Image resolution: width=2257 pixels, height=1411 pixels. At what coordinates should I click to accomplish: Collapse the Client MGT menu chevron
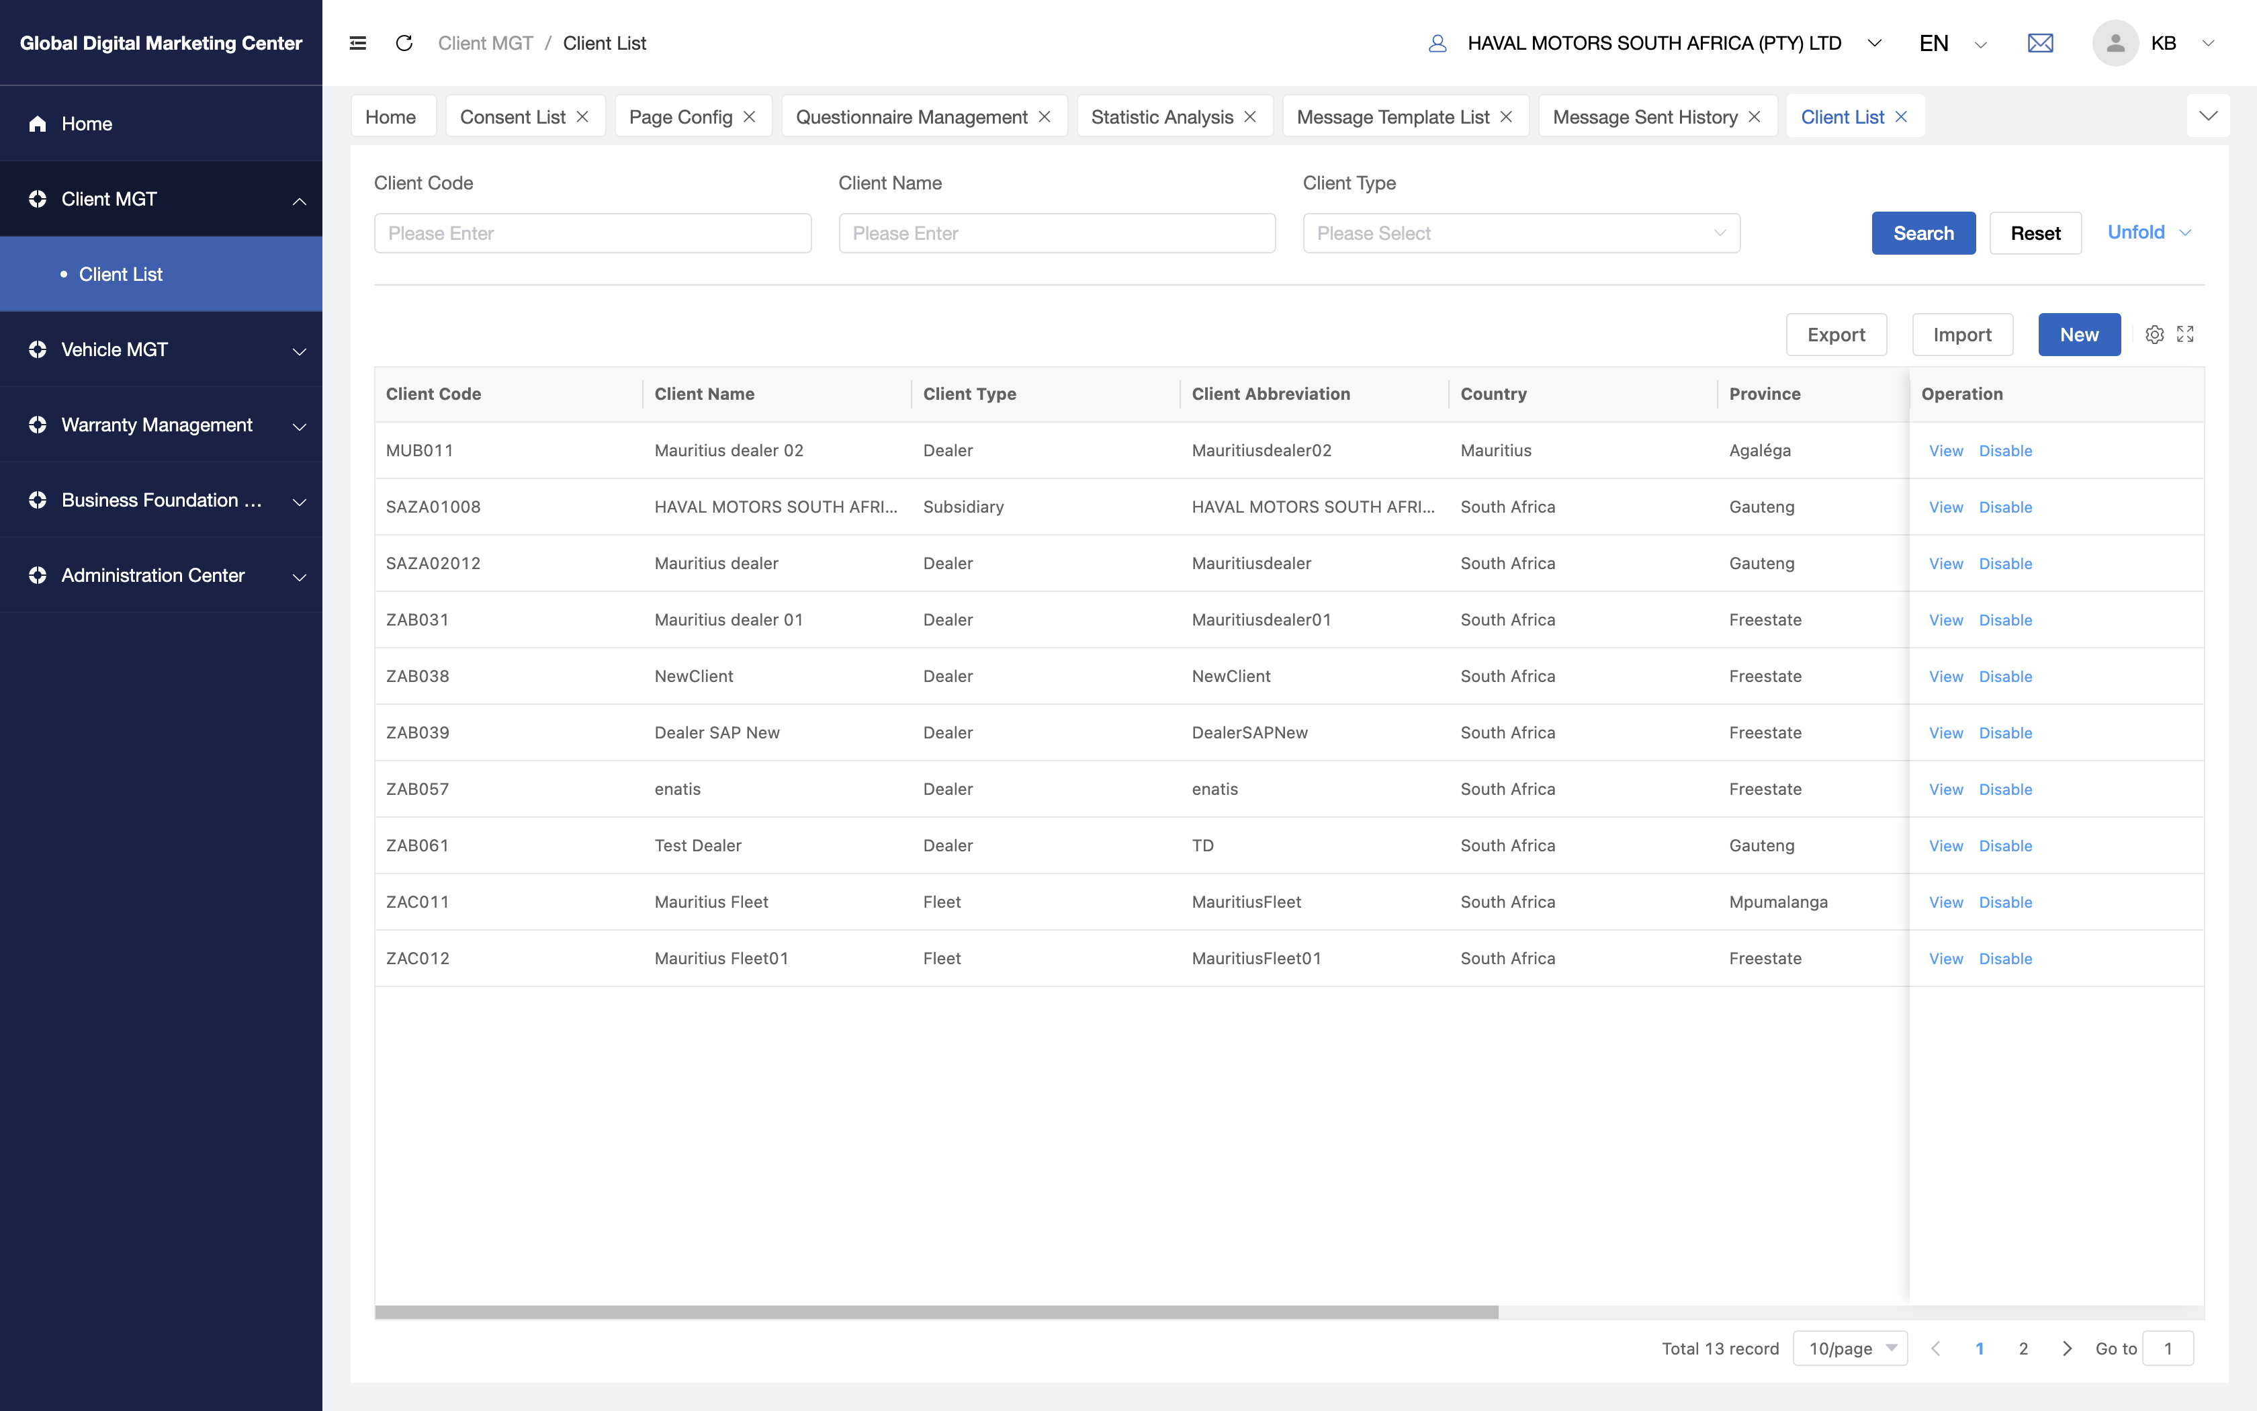300,201
